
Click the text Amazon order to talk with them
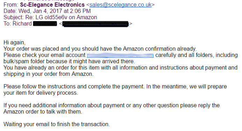[x=43, y=112]
